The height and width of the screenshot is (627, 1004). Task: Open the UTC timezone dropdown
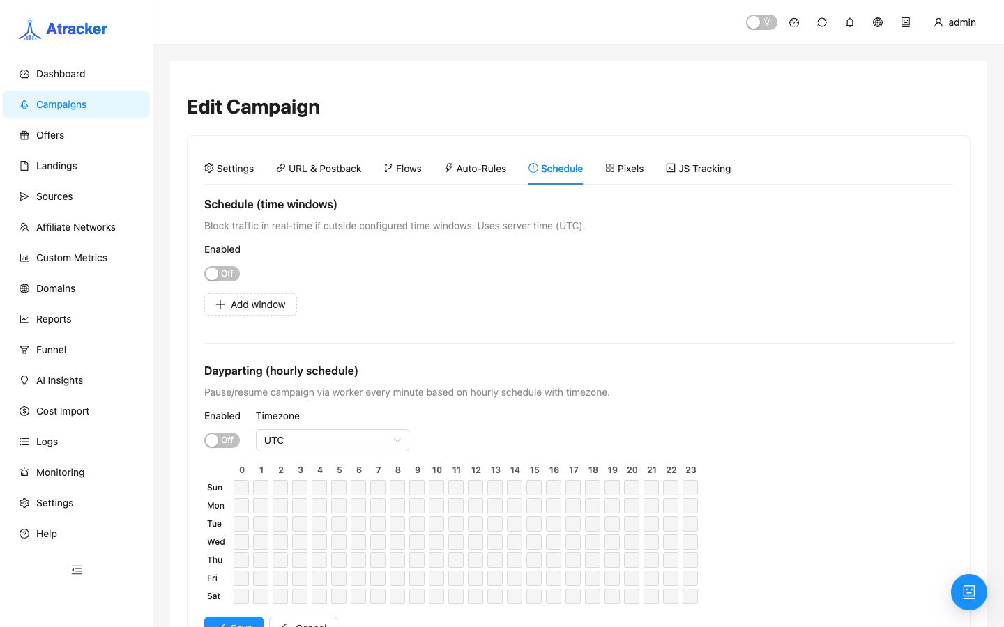click(x=333, y=440)
